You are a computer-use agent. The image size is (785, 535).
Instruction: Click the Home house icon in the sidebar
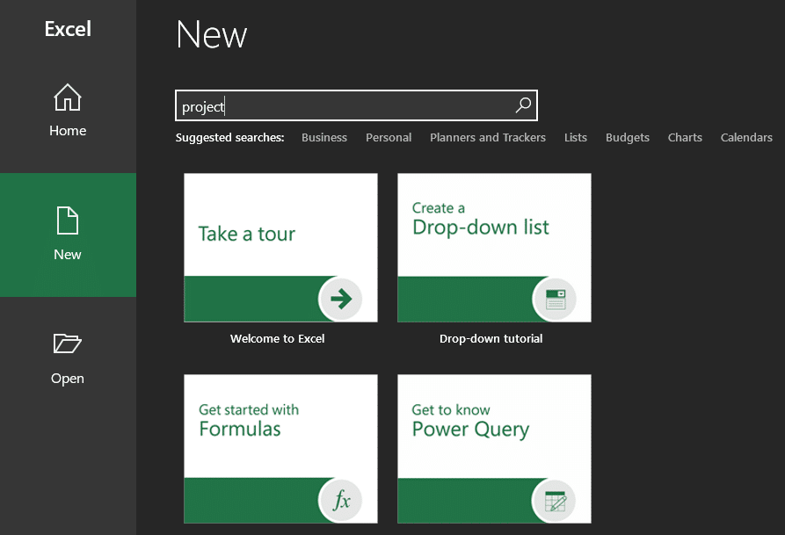68,98
